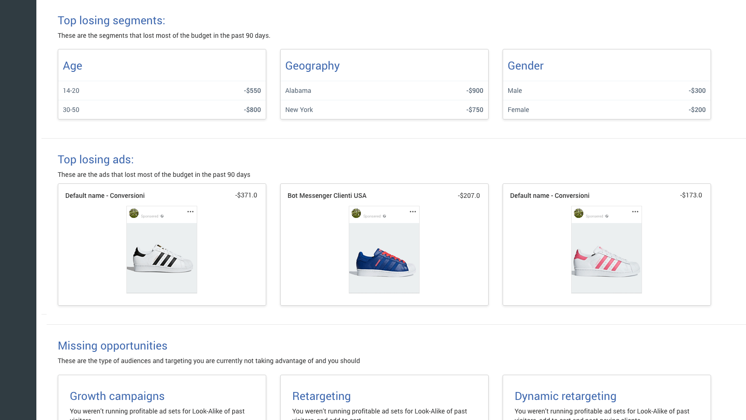
Task: Click the avatar on the white sneaker ad
Action: [134, 213]
